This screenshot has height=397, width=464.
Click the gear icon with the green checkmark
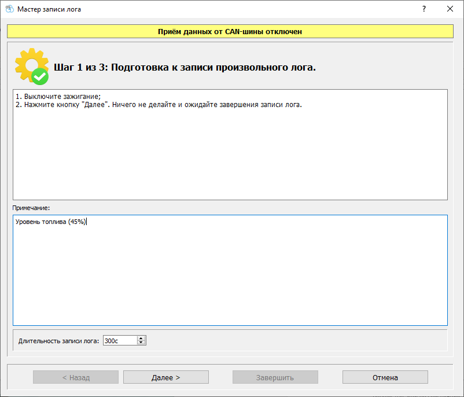[x=31, y=67]
